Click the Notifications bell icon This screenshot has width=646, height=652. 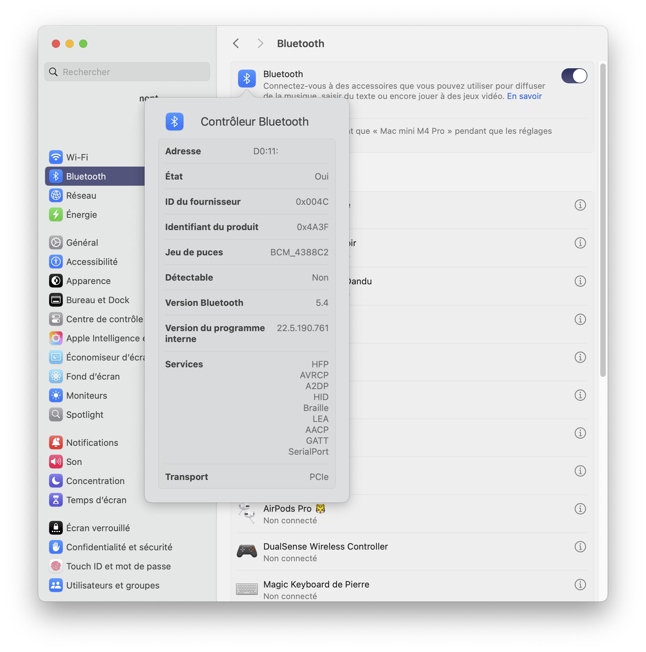coord(56,443)
